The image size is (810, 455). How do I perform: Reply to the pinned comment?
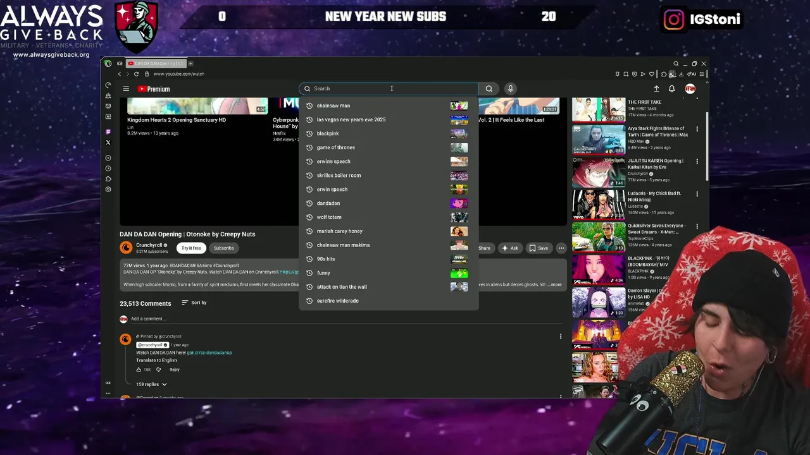[x=174, y=370]
